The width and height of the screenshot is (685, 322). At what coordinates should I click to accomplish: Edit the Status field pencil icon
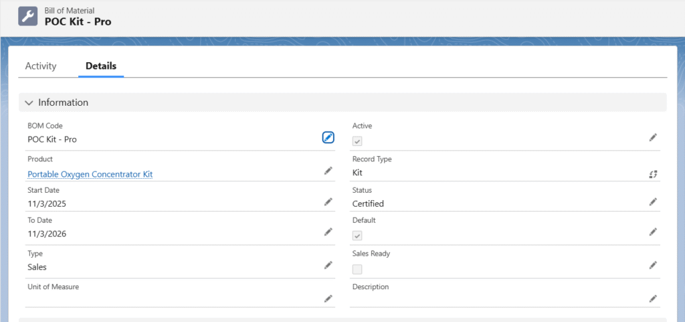(x=653, y=202)
